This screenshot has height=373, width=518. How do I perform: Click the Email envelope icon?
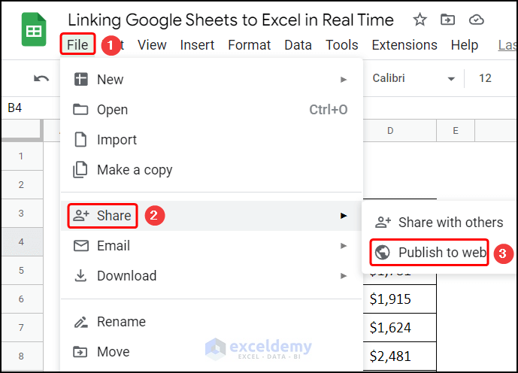click(x=81, y=246)
